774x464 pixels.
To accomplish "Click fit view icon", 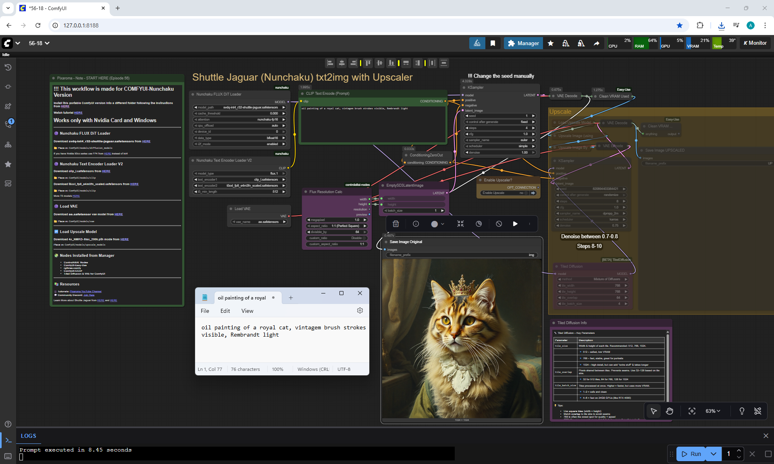I will click(692, 411).
